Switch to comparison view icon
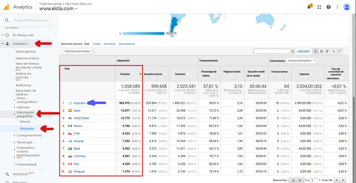356x183 pixels. click(x=334, y=51)
